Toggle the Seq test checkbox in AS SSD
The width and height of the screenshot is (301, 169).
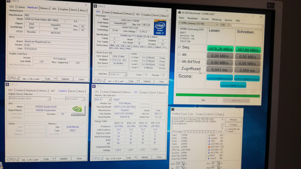pos(180,47)
